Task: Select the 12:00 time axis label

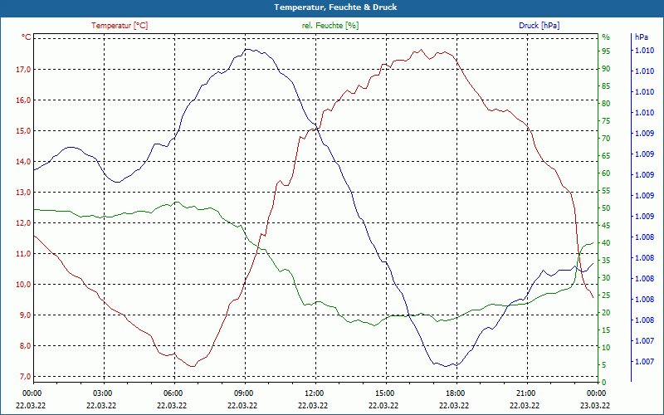Action: [315, 393]
